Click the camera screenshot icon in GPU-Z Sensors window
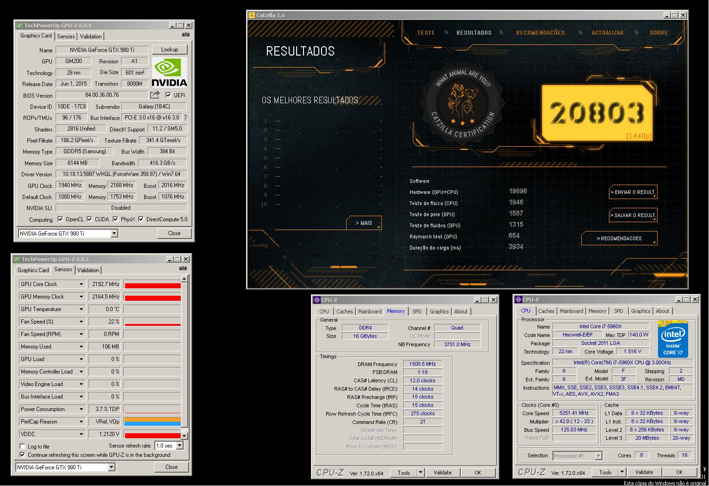 pyautogui.click(x=183, y=268)
